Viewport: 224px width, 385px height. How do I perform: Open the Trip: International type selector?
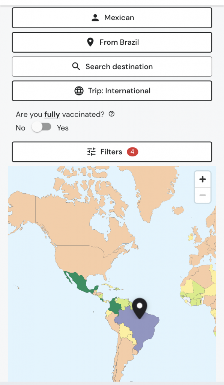point(112,91)
